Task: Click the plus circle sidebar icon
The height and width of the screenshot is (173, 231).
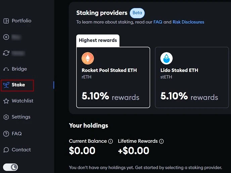Action: [6, 37]
